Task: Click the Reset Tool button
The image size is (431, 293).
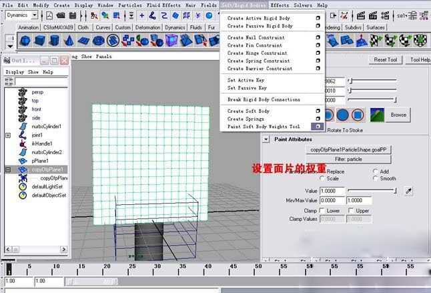Action: tap(386, 59)
